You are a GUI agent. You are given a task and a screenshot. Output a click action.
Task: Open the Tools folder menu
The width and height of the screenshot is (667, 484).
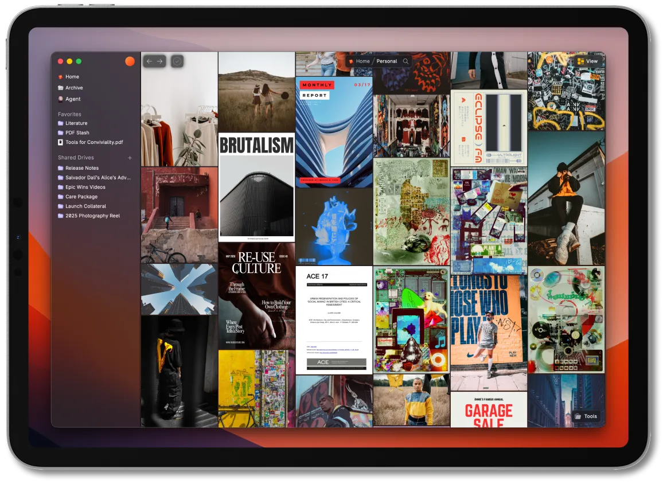click(x=586, y=416)
